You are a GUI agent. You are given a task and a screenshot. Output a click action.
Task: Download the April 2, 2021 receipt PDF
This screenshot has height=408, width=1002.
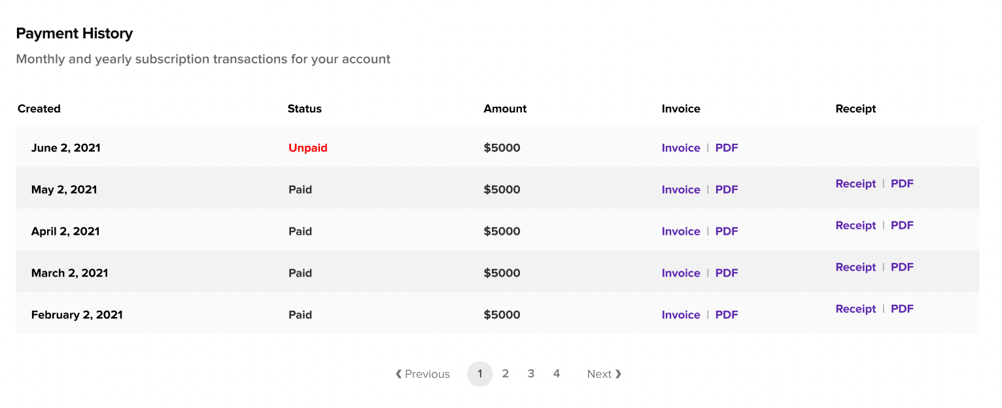pyautogui.click(x=902, y=225)
